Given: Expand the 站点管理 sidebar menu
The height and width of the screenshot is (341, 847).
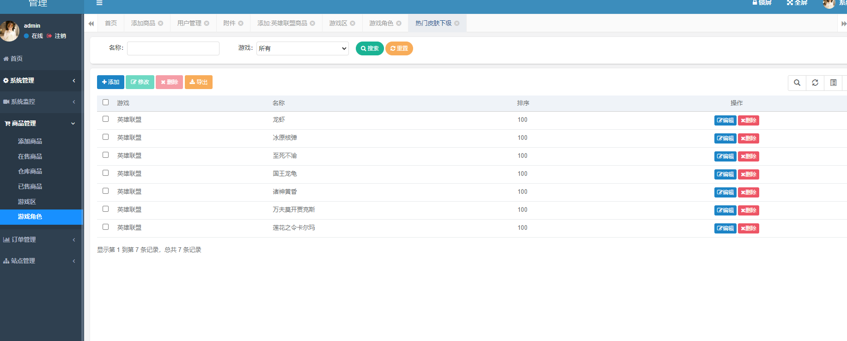Looking at the screenshot, I should [x=41, y=261].
